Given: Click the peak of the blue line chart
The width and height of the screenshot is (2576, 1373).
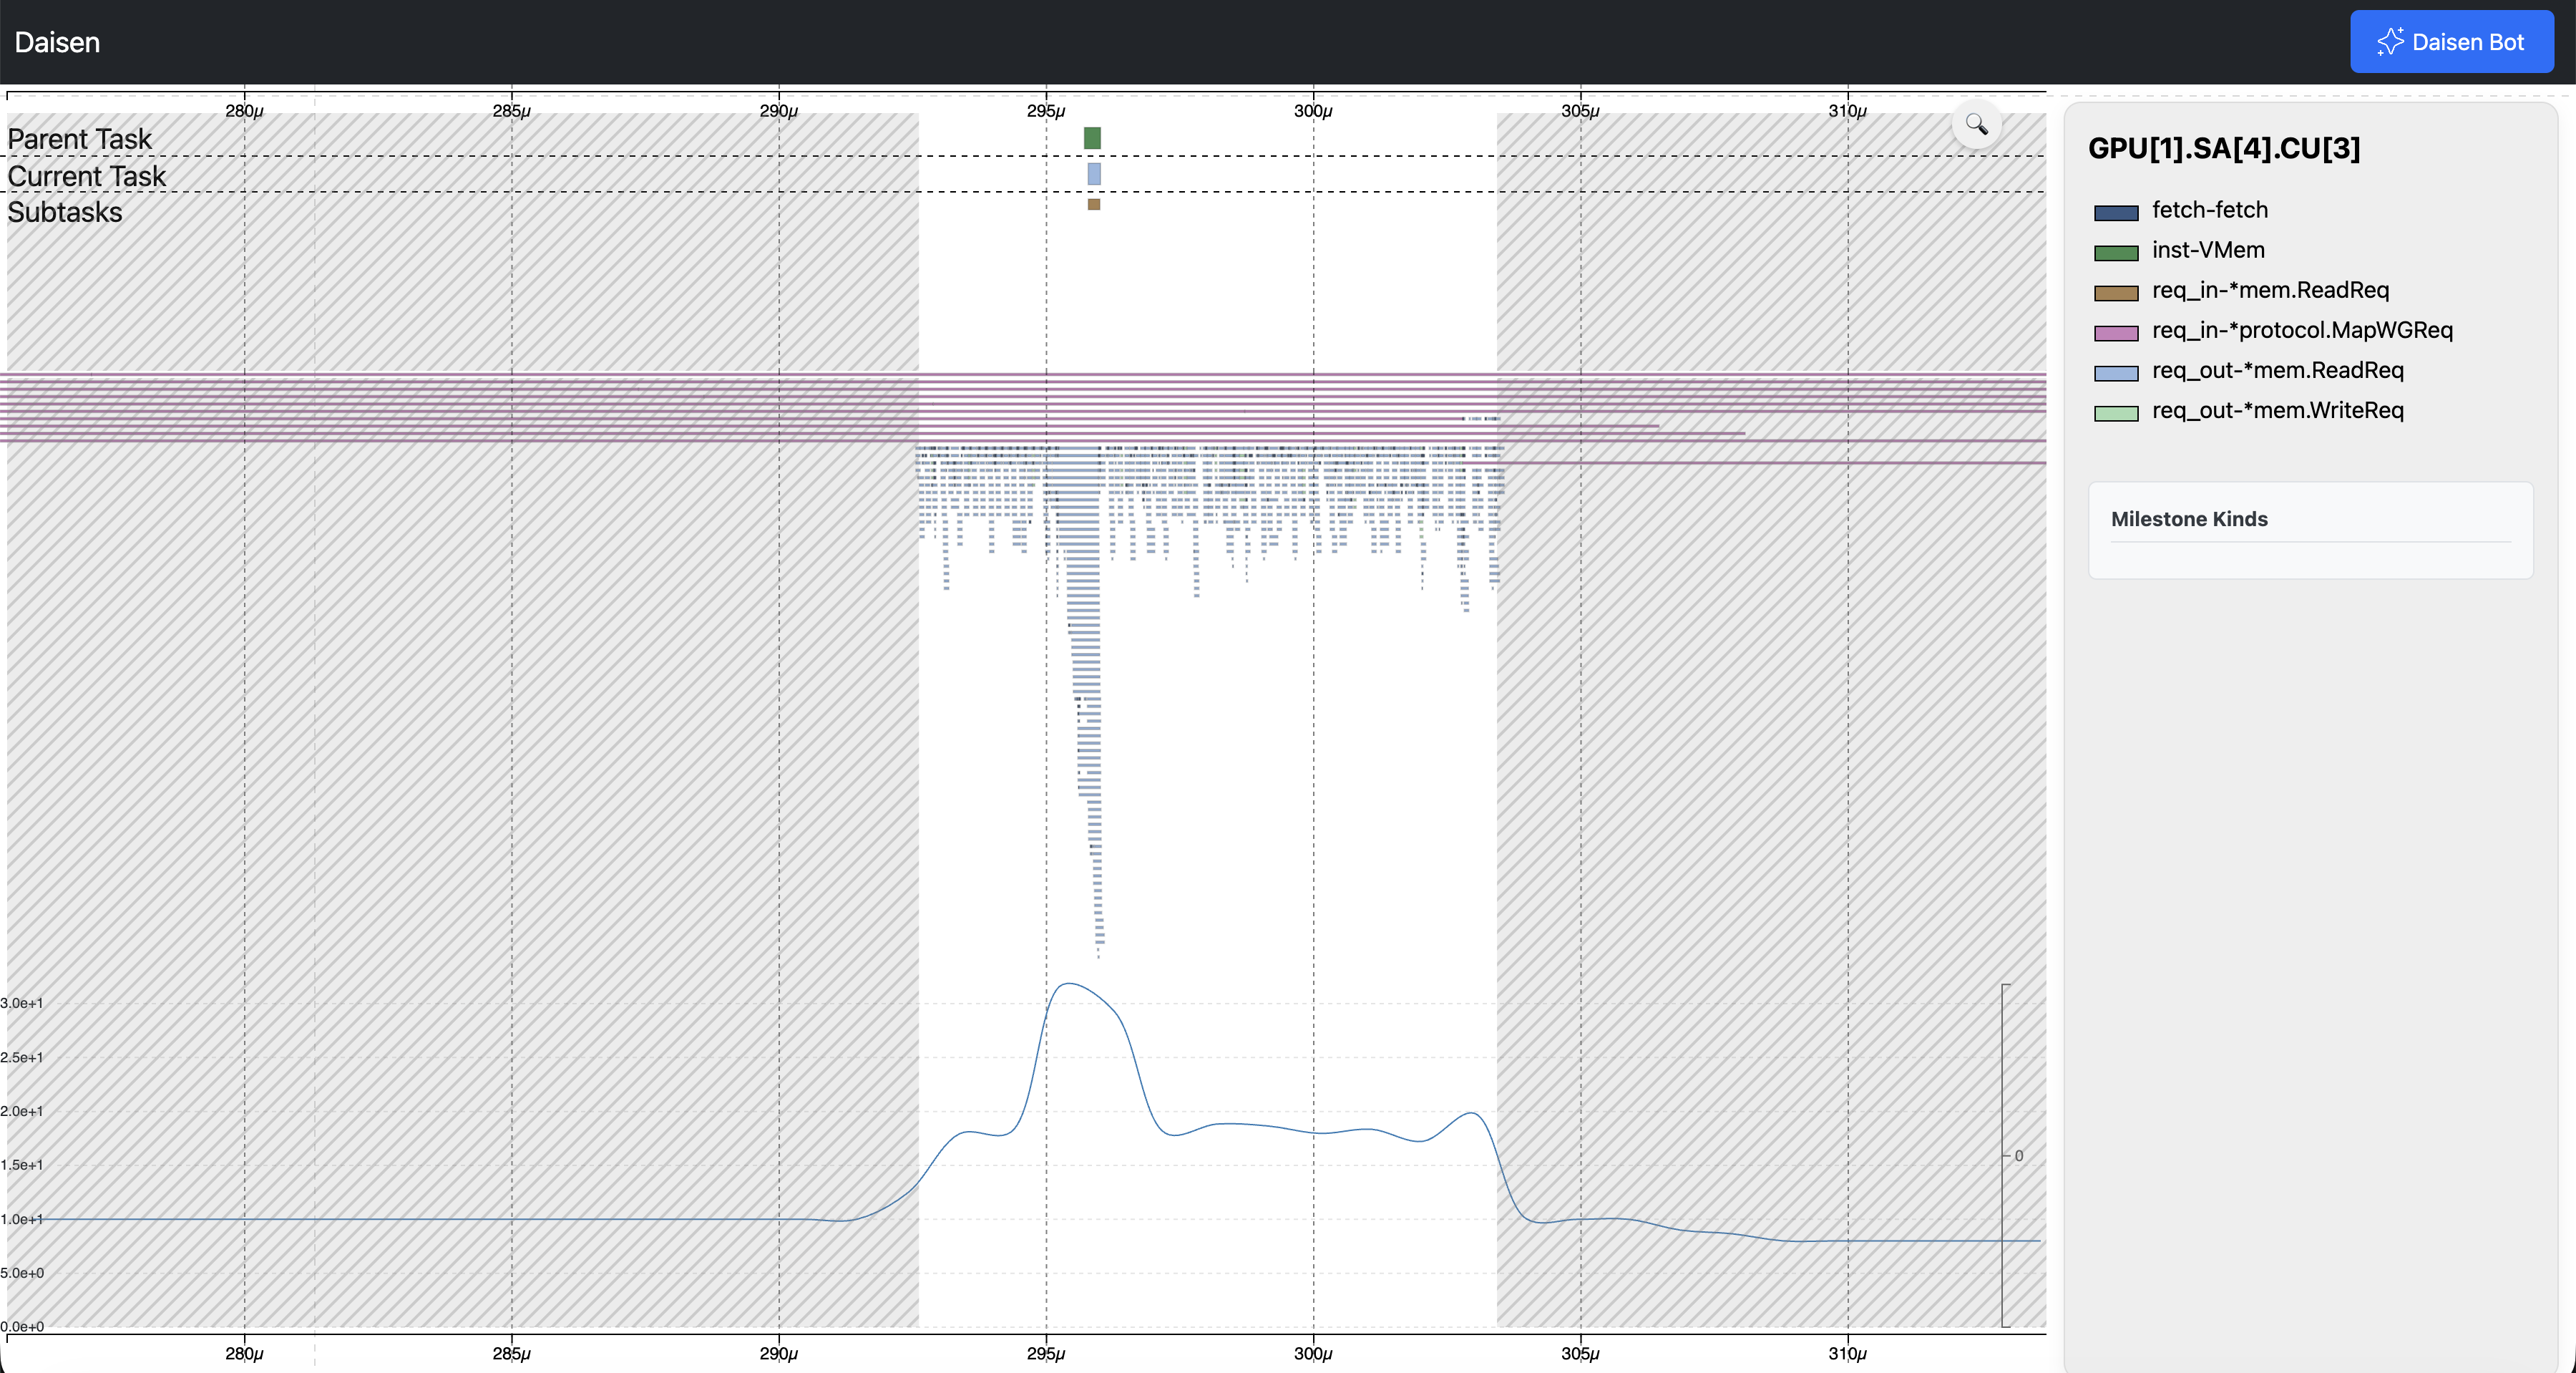Looking at the screenshot, I should (1069, 984).
